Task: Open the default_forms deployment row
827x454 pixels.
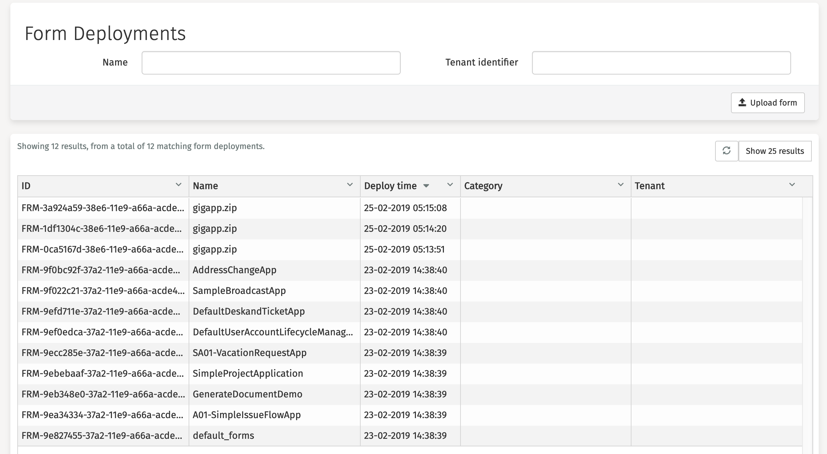Action: click(223, 436)
